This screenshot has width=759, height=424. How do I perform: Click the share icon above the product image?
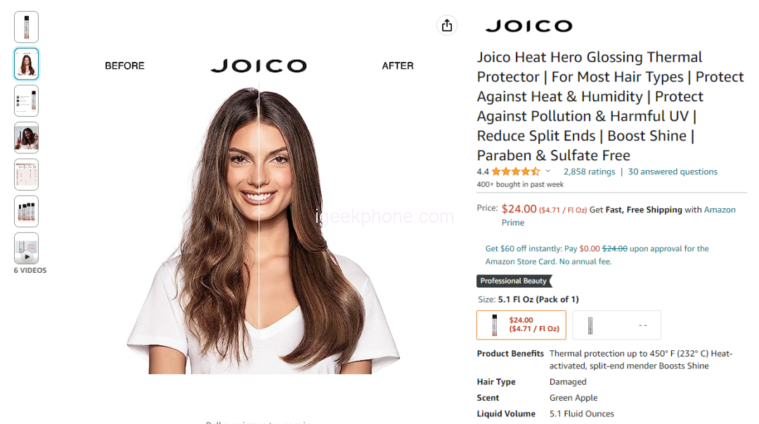click(x=447, y=25)
